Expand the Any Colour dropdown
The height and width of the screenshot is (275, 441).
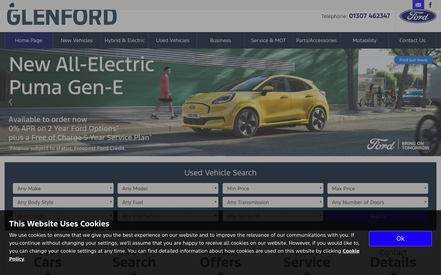[x=63, y=216]
